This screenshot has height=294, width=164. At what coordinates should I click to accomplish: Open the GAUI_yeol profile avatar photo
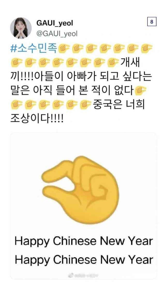(21, 28)
